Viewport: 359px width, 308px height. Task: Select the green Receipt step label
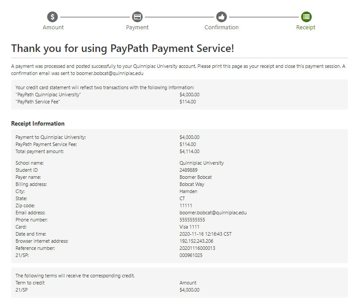point(306,28)
